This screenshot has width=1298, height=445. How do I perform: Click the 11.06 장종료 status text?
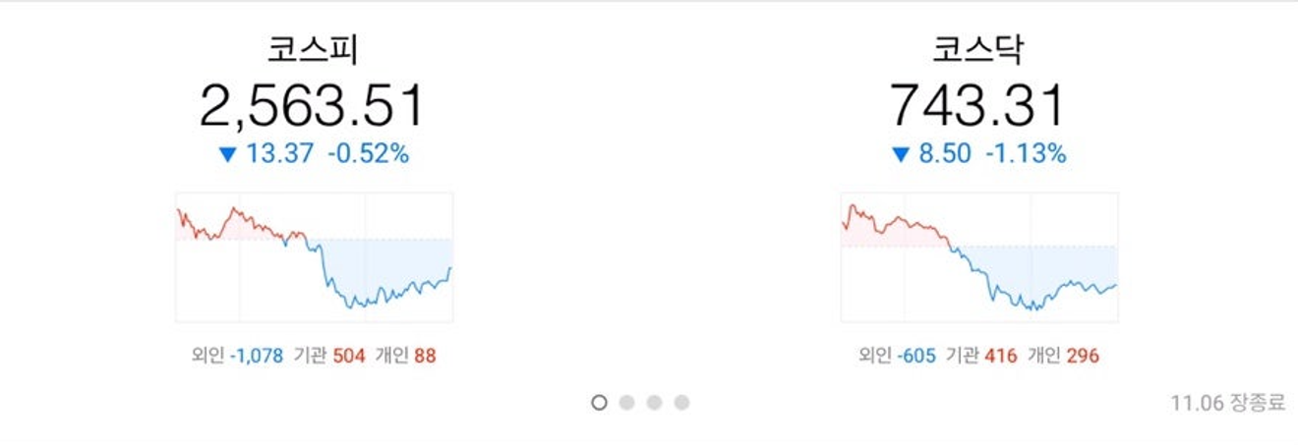click(x=1228, y=403)
